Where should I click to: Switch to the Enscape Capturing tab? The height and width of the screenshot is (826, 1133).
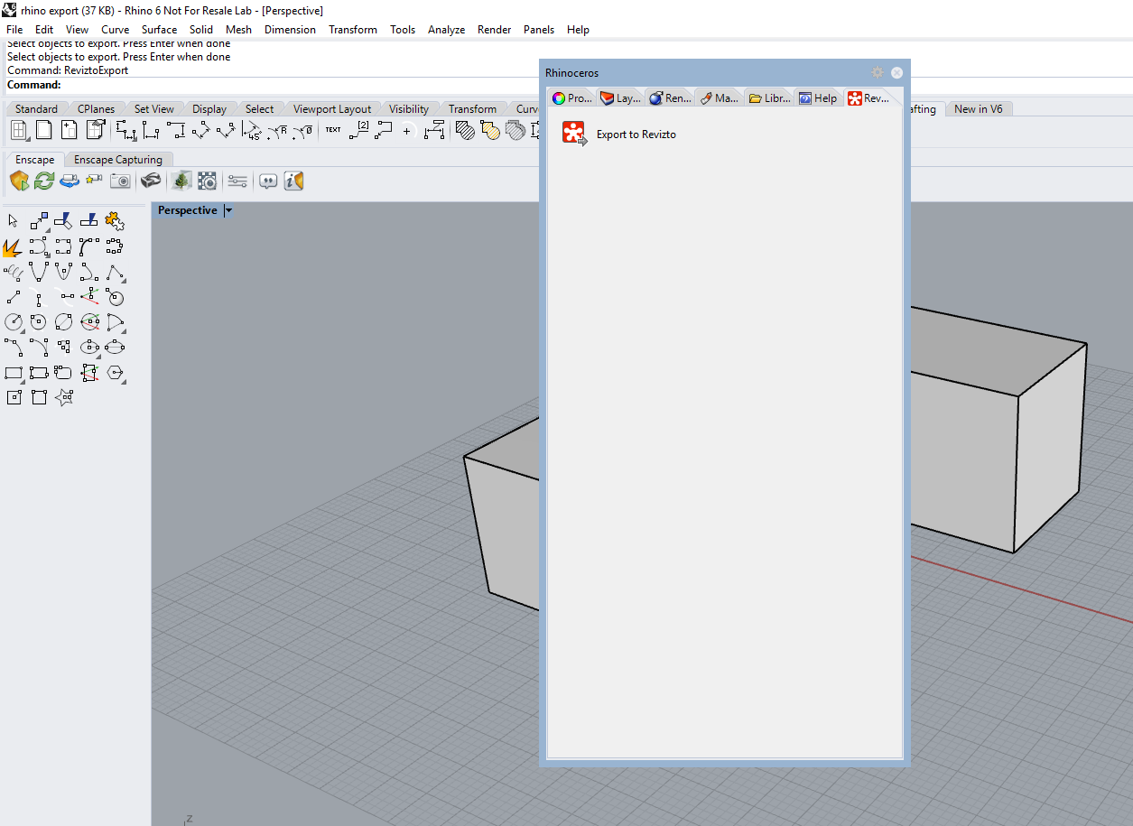click(117, 160)
